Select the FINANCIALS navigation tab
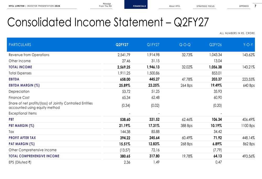Image resolution: width=262 pixels, height=179 pixels. 136,4
